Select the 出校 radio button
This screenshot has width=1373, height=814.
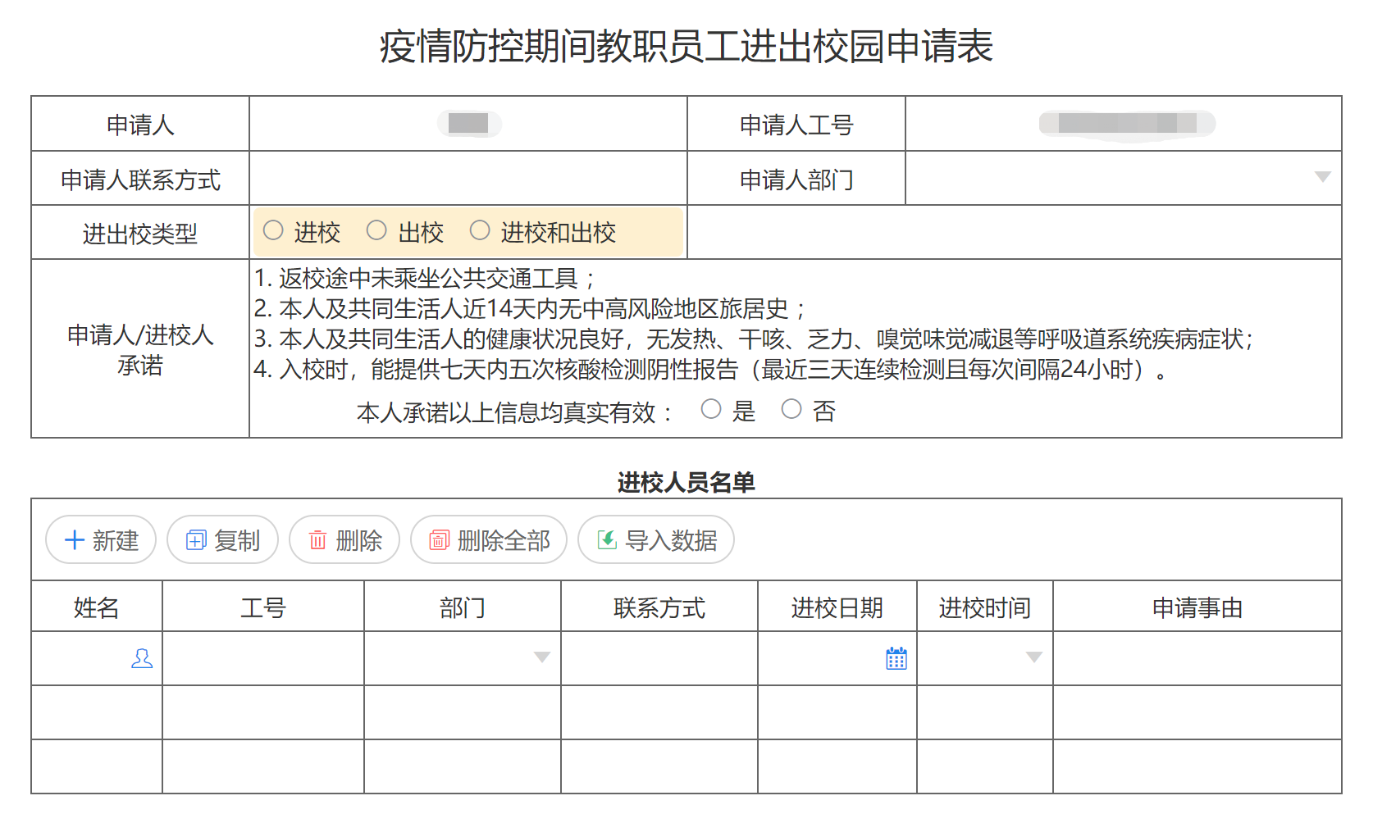376,231
